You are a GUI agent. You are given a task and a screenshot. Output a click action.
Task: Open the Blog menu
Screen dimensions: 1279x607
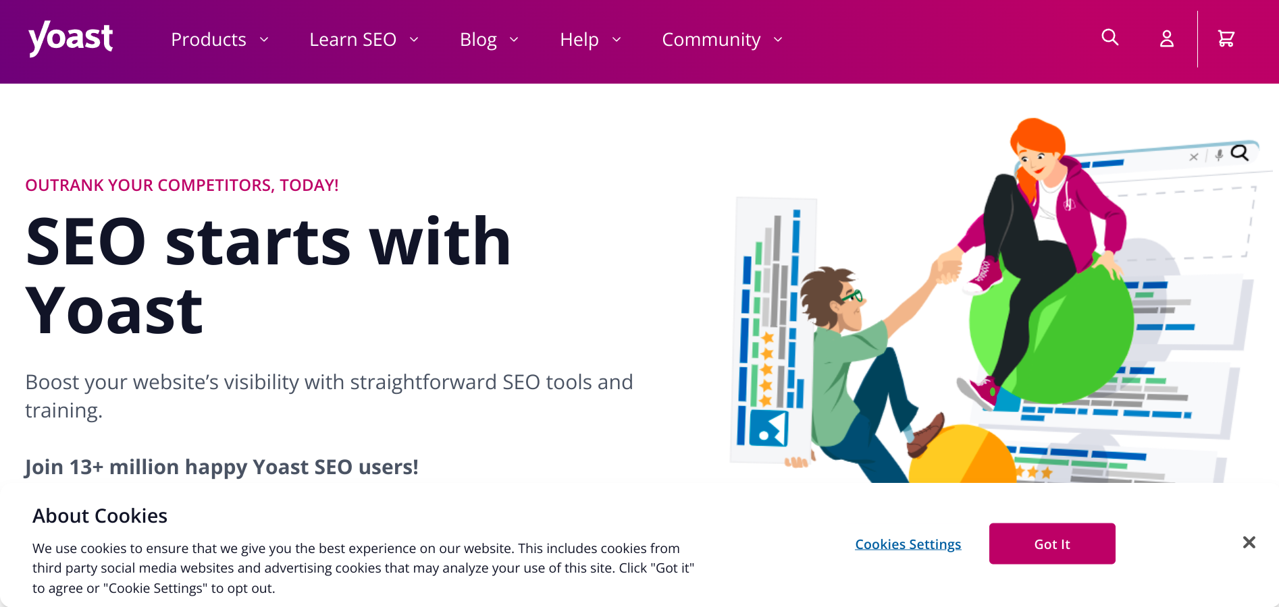click(478, 40)
